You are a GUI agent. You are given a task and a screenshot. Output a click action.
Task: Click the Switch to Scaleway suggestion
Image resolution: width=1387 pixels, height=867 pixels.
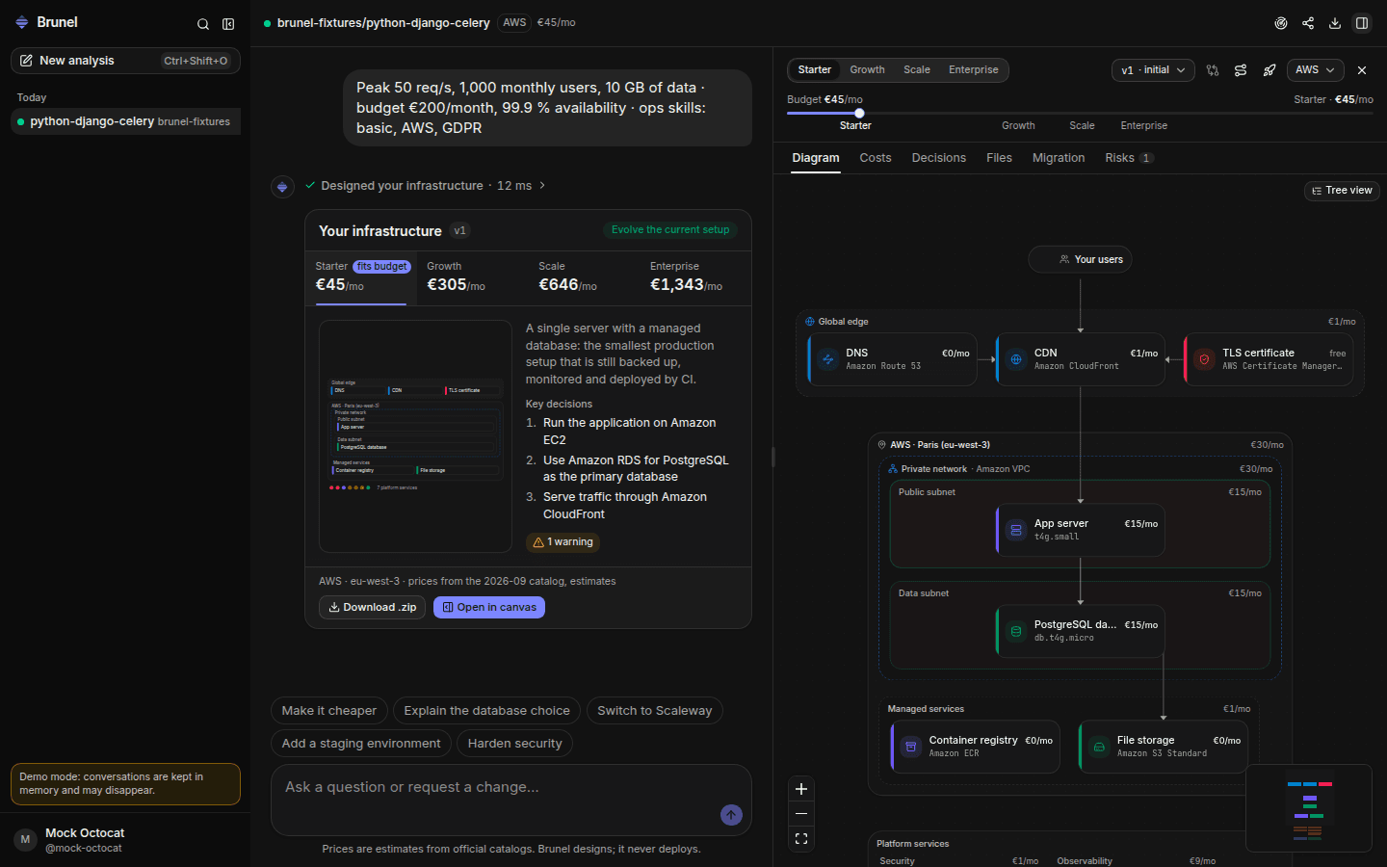tap(655, 711)
